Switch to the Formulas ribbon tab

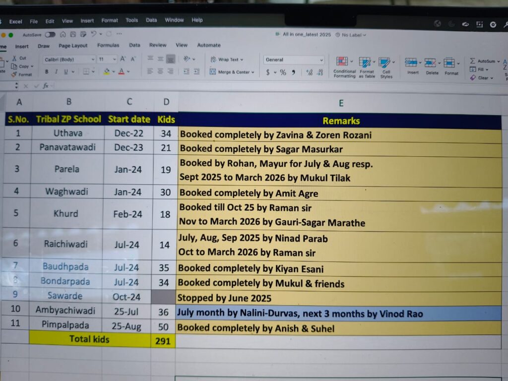click(108, 46)
